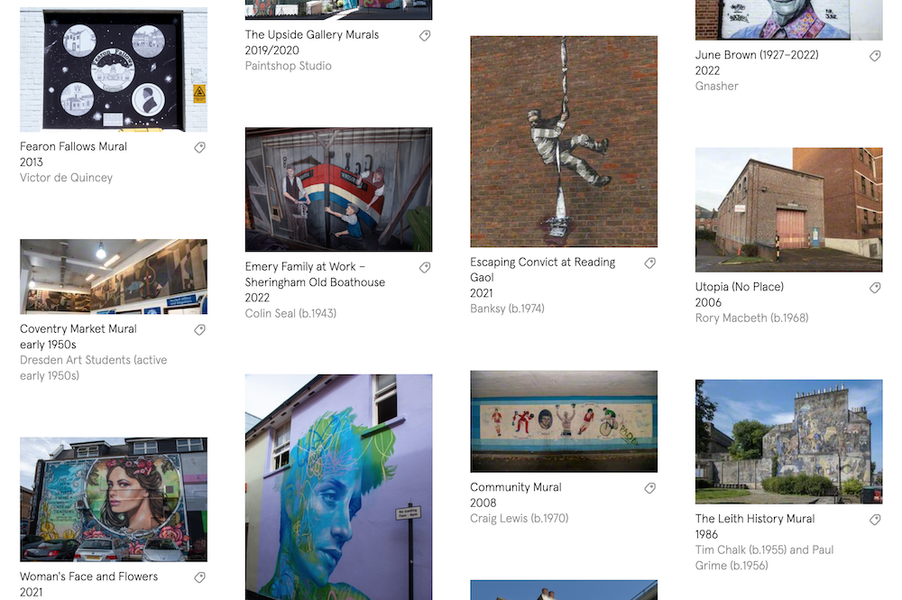Open the blue face mural thumbnail
Image resolution: width=902 pixels, height=600 pixels.
(339, 486)
